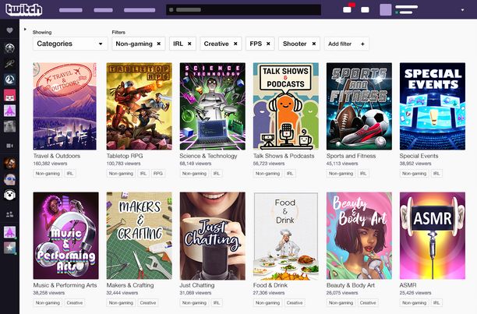Image resolution: width=477 pixels, height=314 pixels.
Task: Open the video camera icon in sidebar
Action: coord(9,146)
